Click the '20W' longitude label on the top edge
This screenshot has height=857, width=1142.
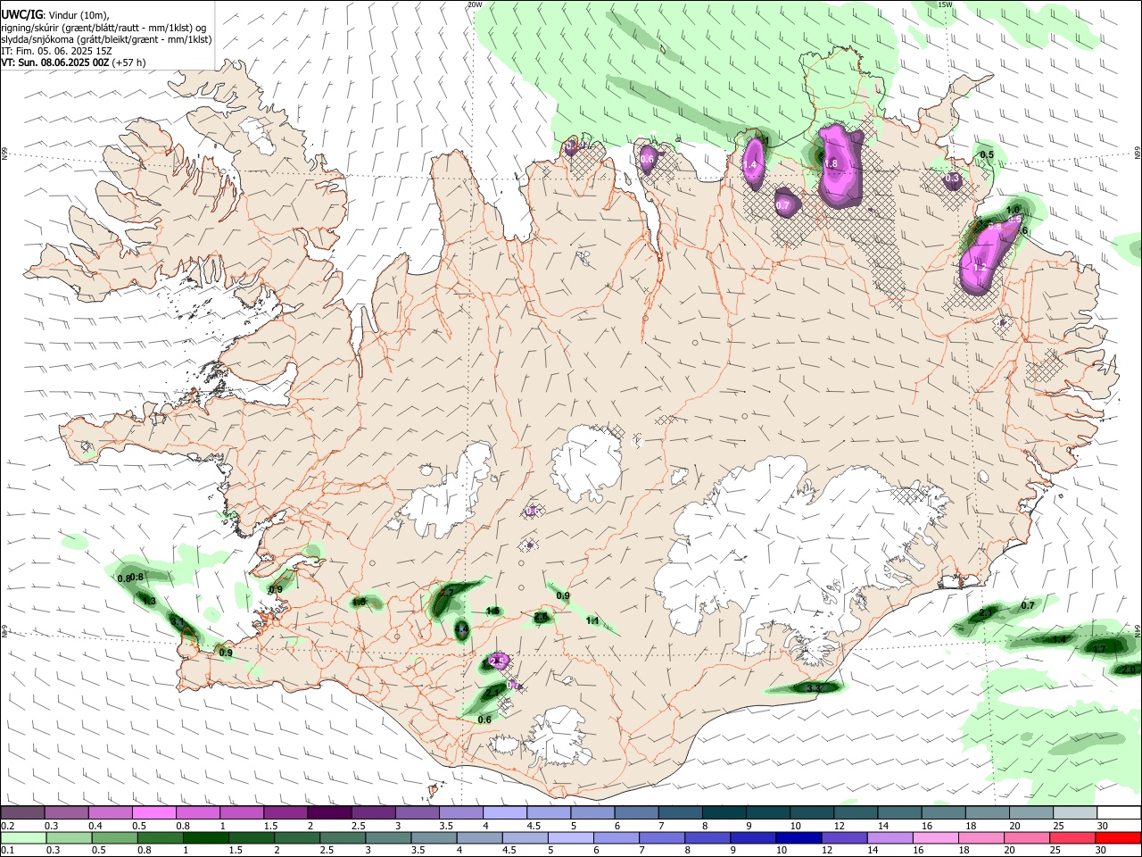pos(475,4)
